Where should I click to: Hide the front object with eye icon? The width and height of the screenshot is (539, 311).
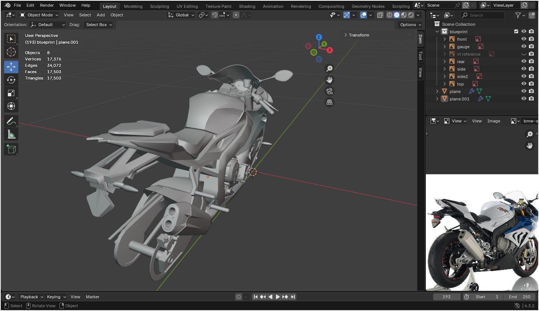tap(524, 39)
